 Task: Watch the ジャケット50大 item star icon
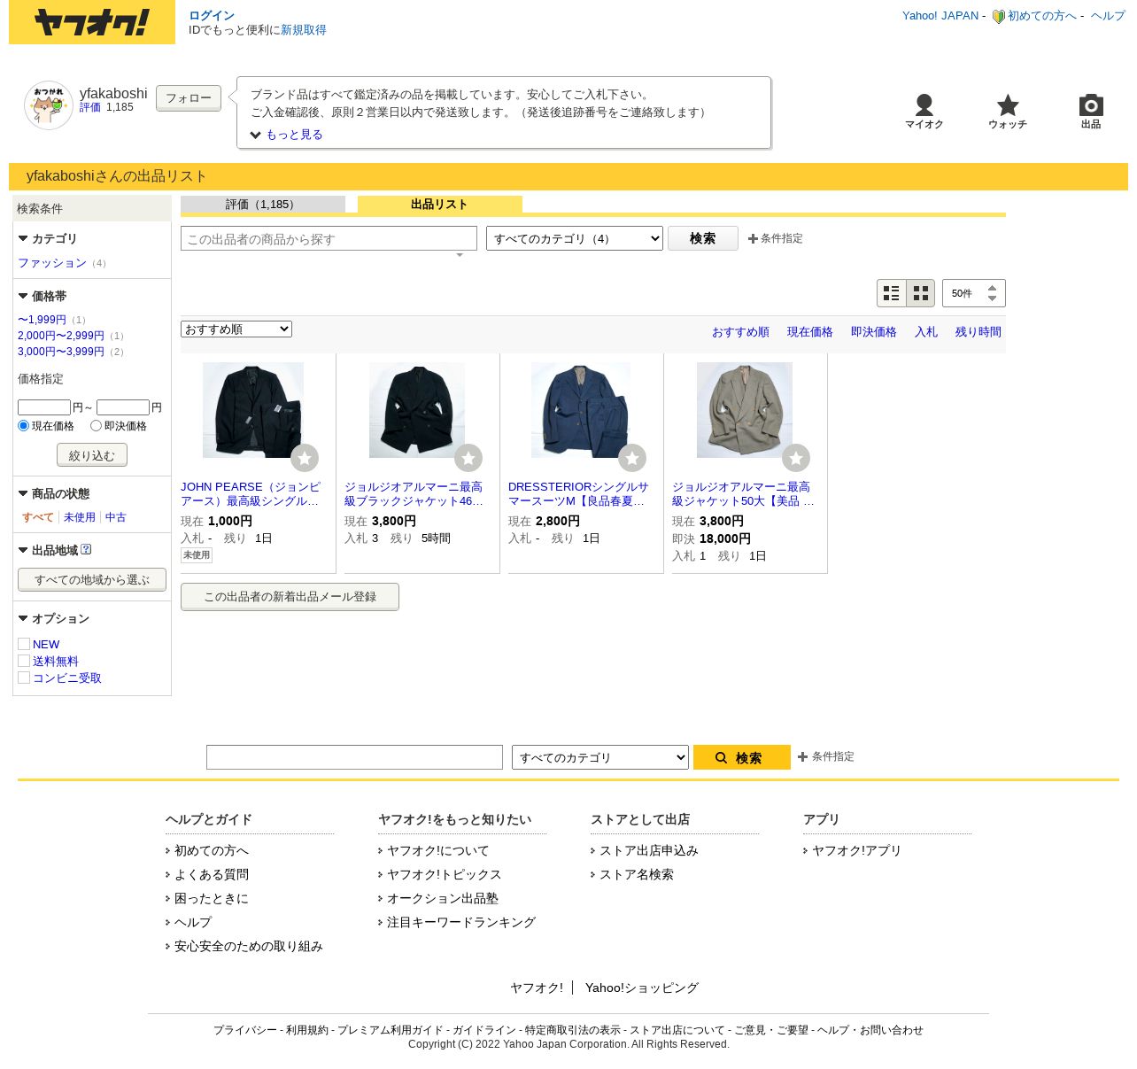[x=796, y=458]
